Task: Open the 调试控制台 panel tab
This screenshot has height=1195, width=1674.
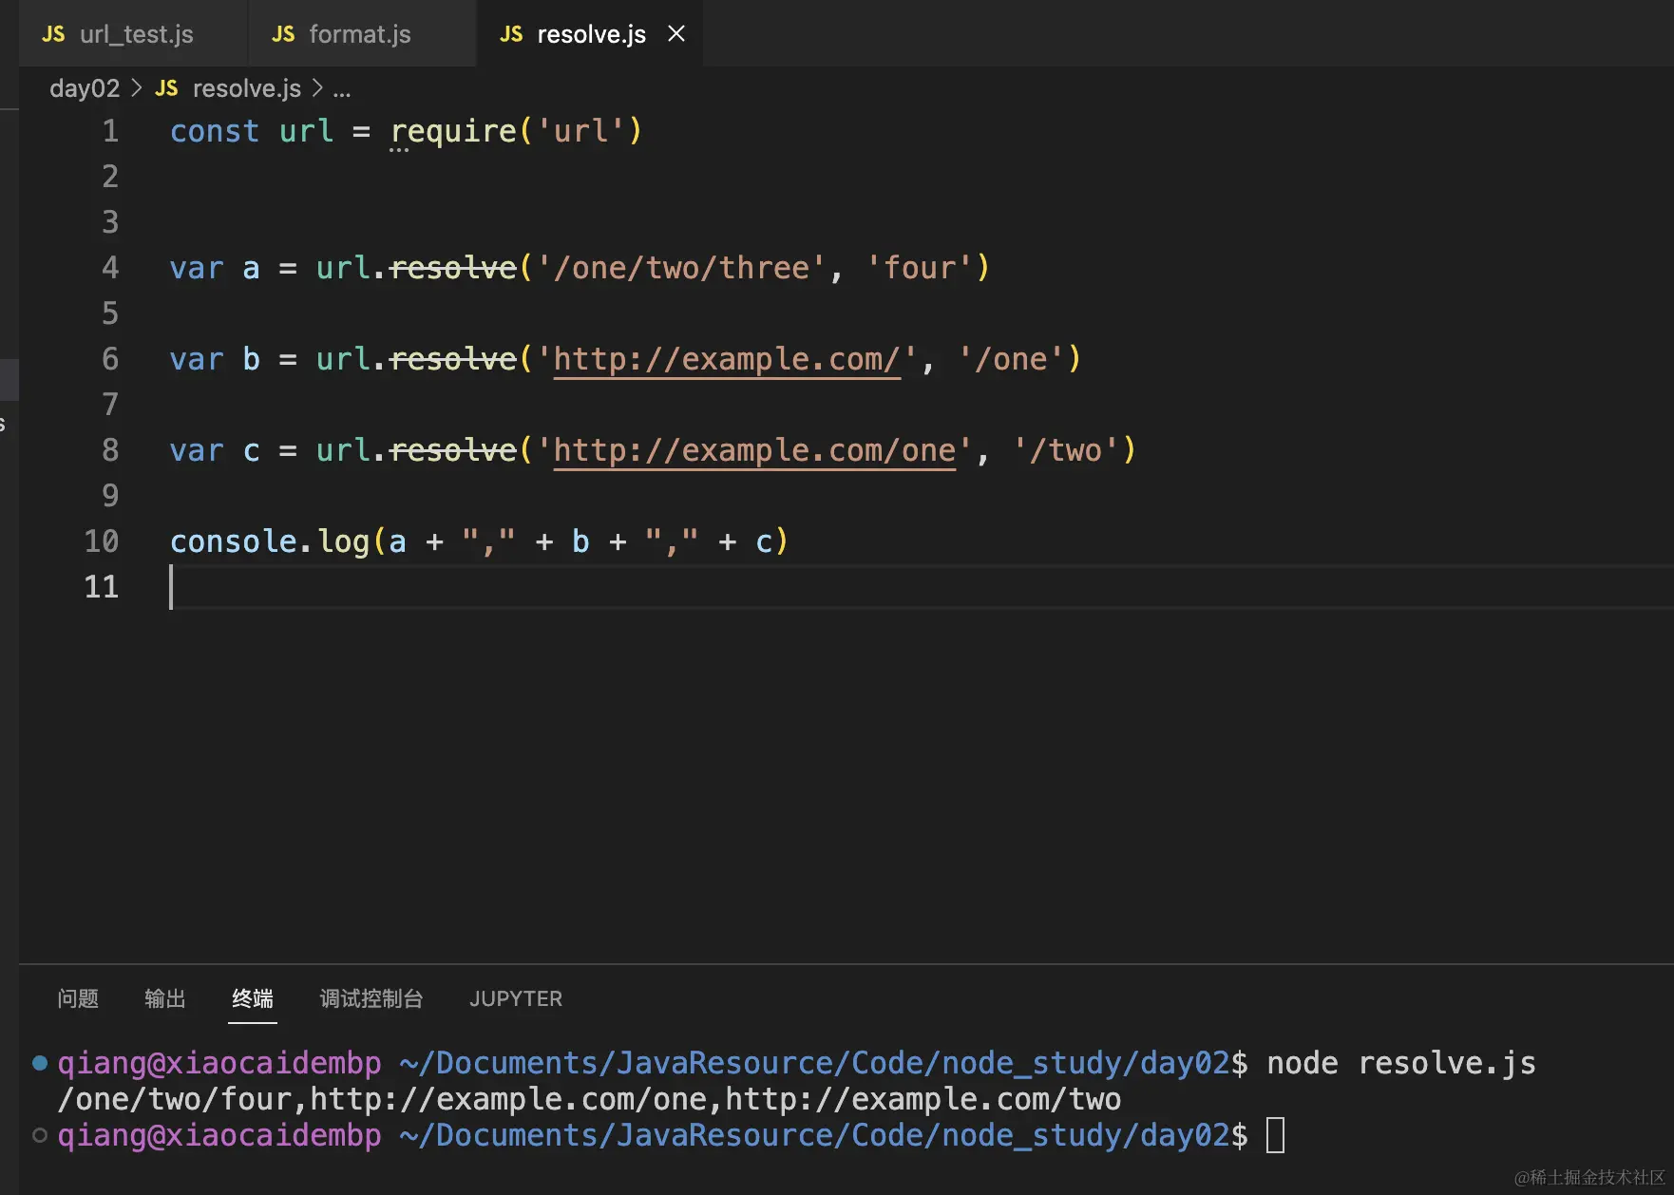Action: point(371,998)
